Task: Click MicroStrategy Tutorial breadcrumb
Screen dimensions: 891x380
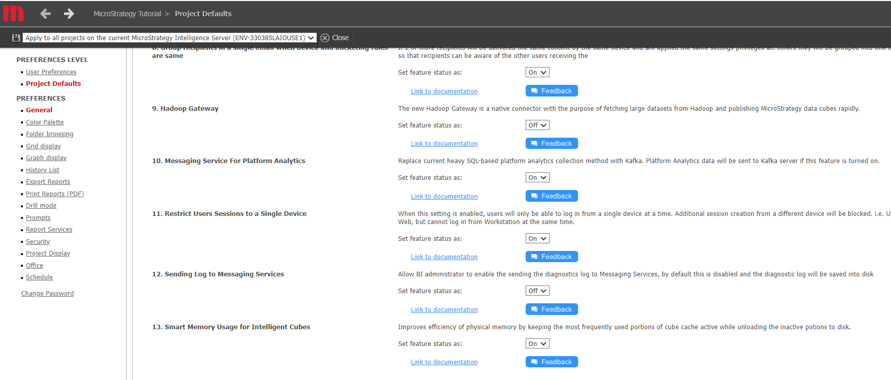Action: pyautogui.click(x=127, y=14)
